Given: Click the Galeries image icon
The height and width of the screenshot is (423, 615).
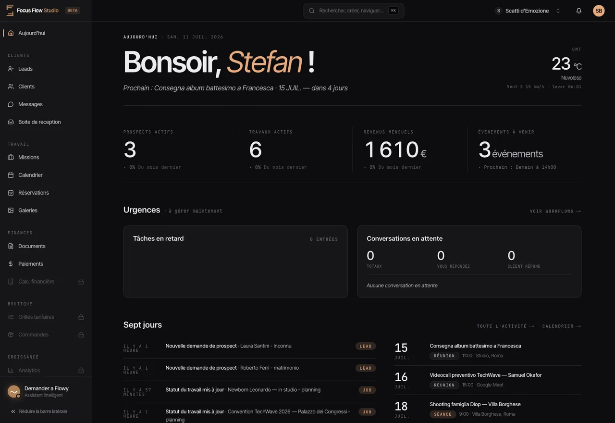Looking at the screenshot, I should (x=11, y=211).
